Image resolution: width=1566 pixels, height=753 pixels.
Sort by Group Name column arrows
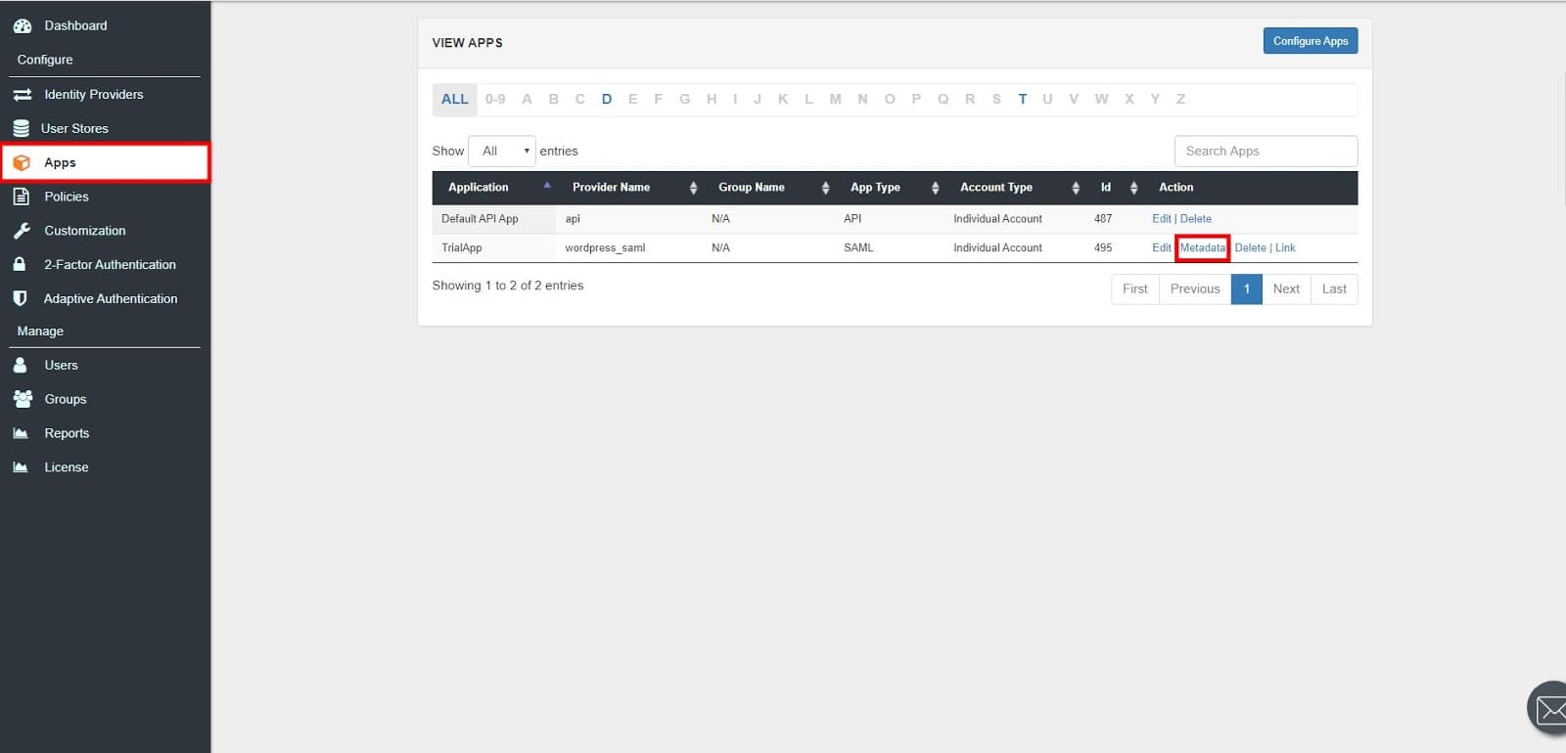pyautogui.click(x=825, y=188)
